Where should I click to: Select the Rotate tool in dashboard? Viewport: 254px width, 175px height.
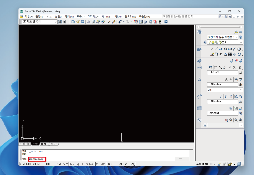(239, 54)
